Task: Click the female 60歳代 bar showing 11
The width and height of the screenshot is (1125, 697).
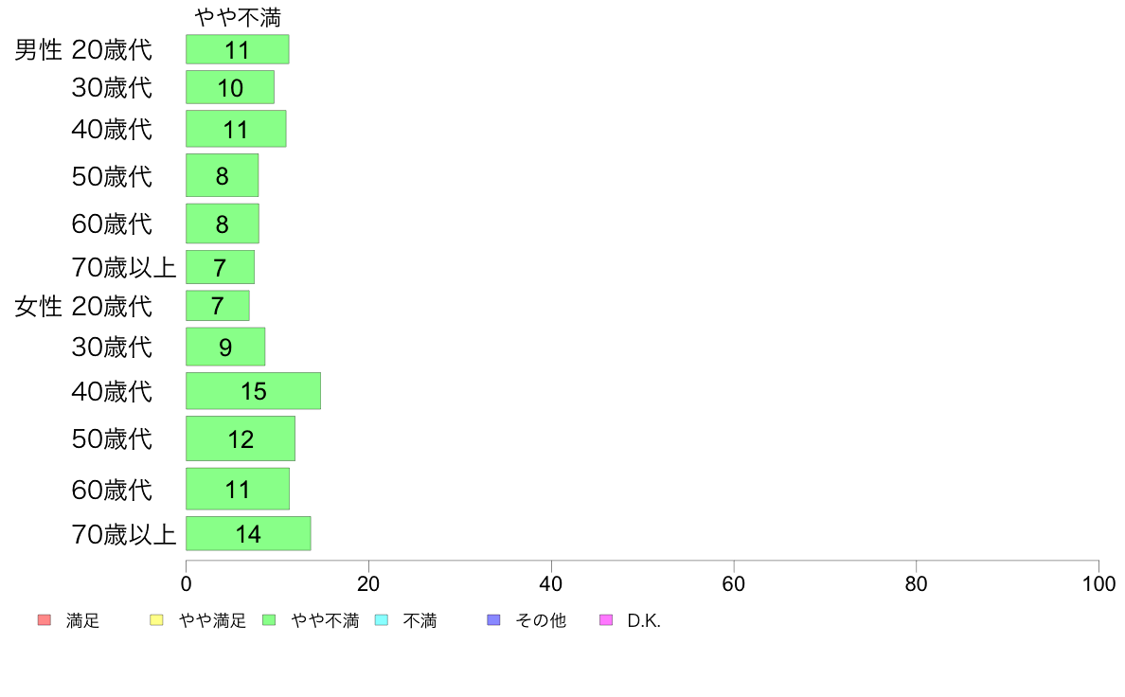Action: coord(238,489)
